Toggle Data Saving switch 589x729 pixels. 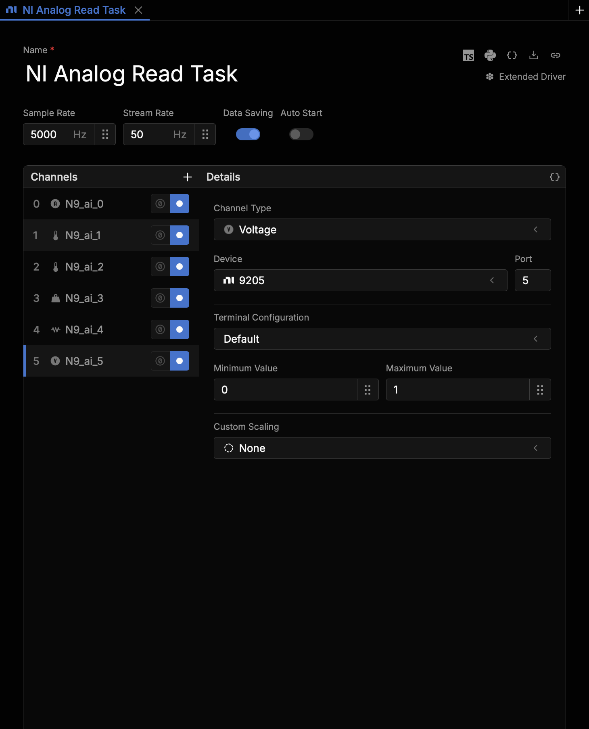tap(248, 134)
